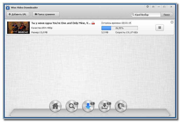Click the video thumbnail showing 00:02:42
This screenshot has width=180, height=122.
tap(18, 28)
